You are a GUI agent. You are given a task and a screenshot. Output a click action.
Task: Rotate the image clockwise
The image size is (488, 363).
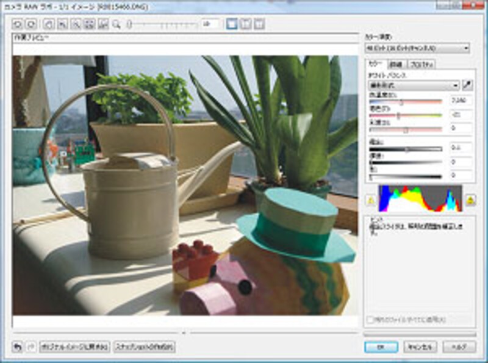[31, 24]
